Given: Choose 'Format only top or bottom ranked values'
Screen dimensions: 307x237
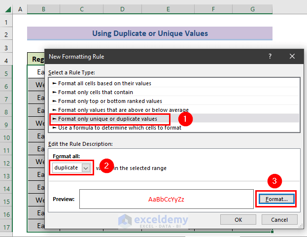Looking at the screenshot, I should click(174, 101).
